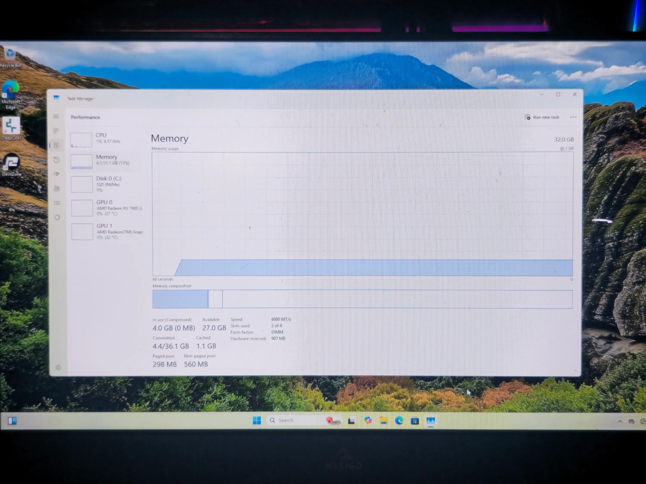Expand the system tray hidden icons chevron

pos(620,421)
